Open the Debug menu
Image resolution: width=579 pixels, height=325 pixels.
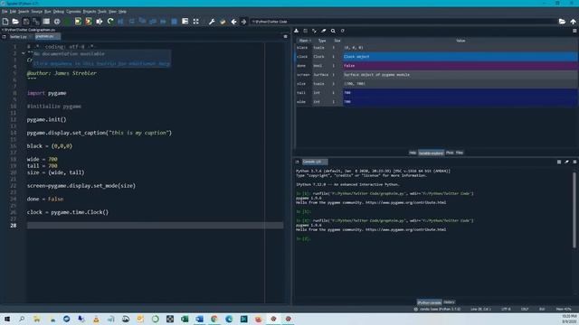tap(58, 12)
